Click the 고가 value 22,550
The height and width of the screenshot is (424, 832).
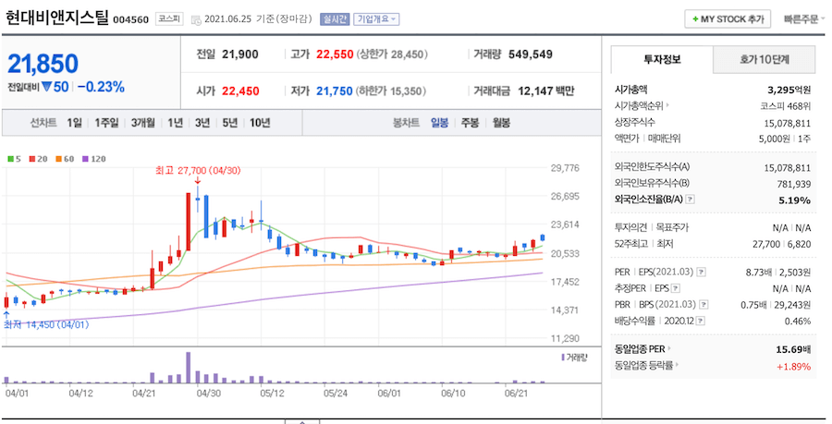[x=335, y=55]
